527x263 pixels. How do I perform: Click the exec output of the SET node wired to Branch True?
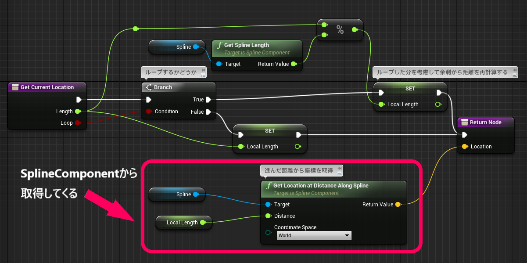(x=439, y=93)
